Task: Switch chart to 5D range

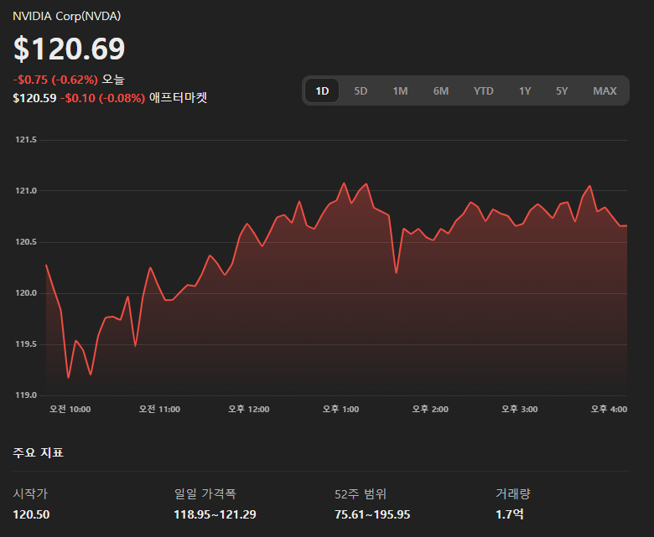Action: pos(361,90)
